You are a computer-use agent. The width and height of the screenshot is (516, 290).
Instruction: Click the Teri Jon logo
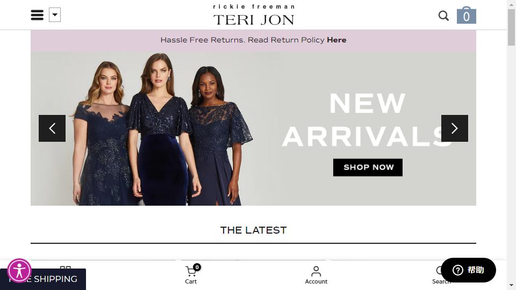coord(253,15)
